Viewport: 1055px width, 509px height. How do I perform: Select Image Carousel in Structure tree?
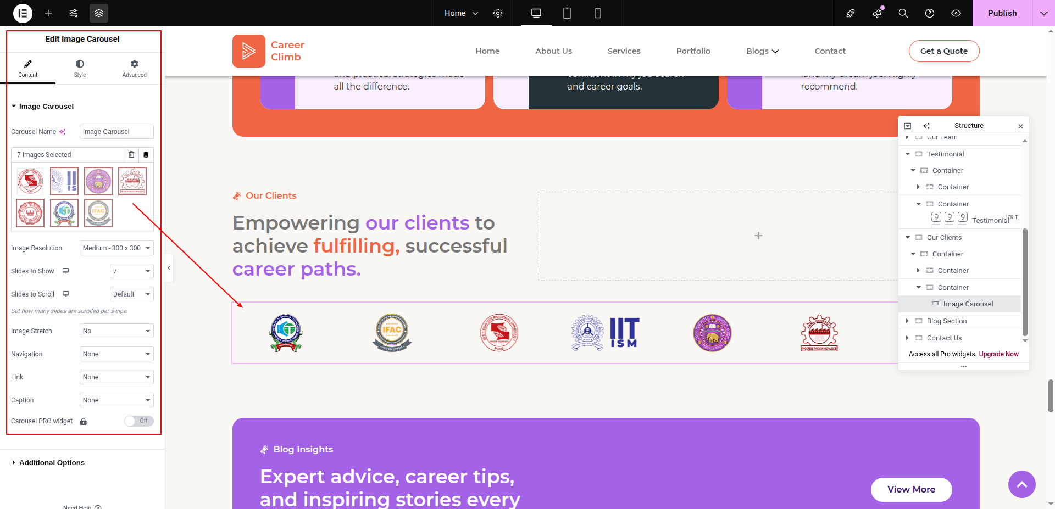[959, 304]
